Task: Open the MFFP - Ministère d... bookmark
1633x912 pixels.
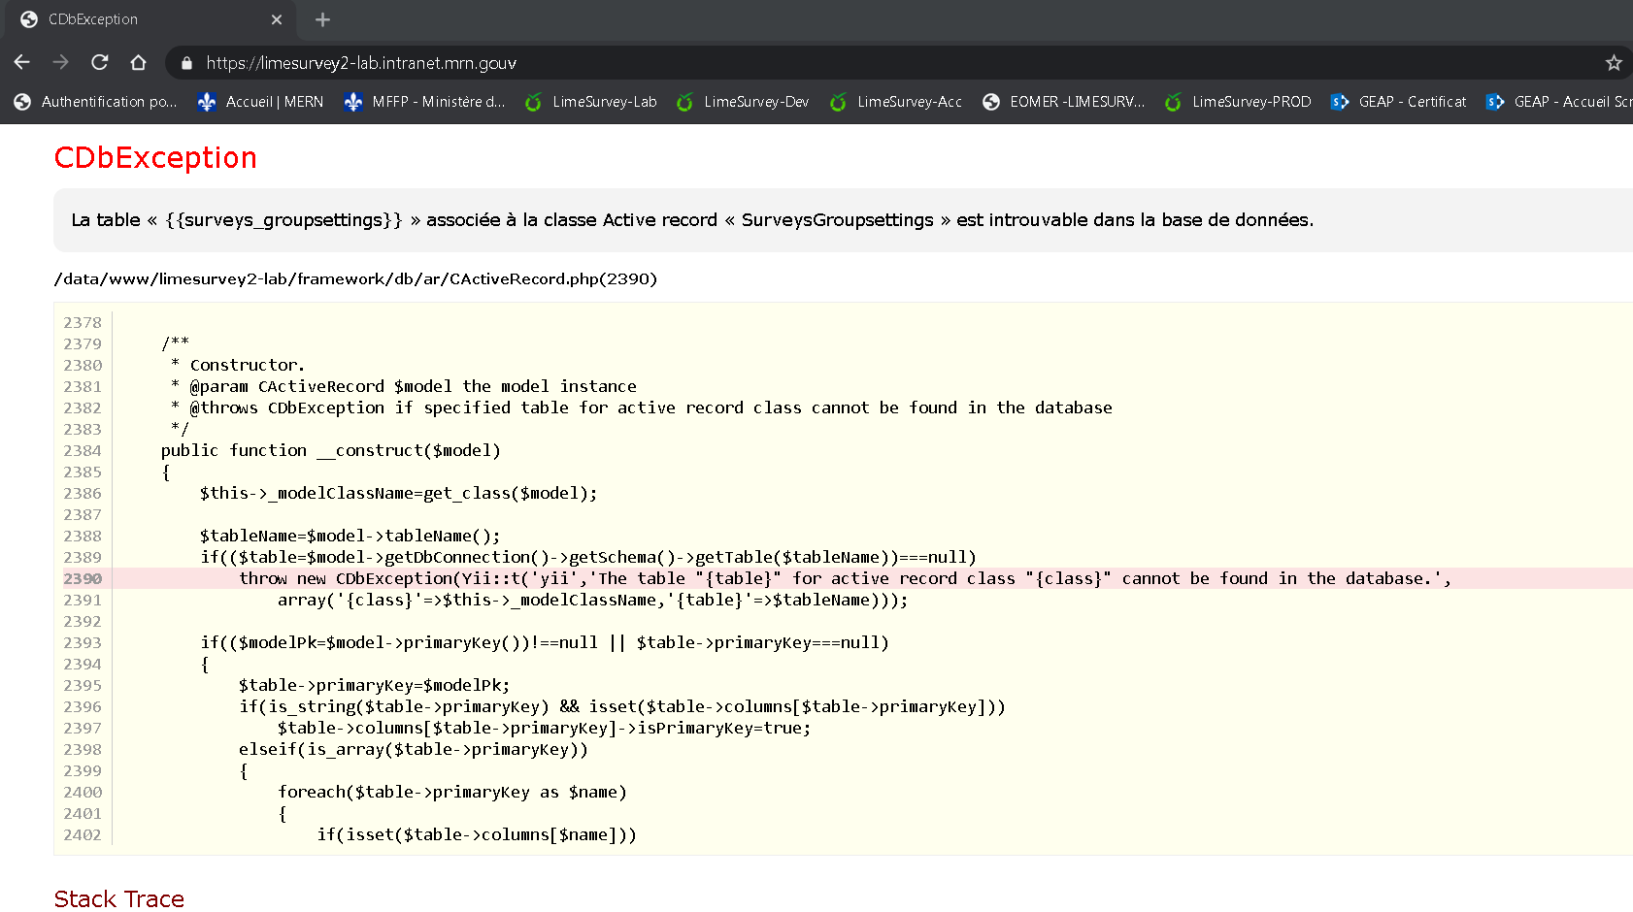Action: [425, 102]
